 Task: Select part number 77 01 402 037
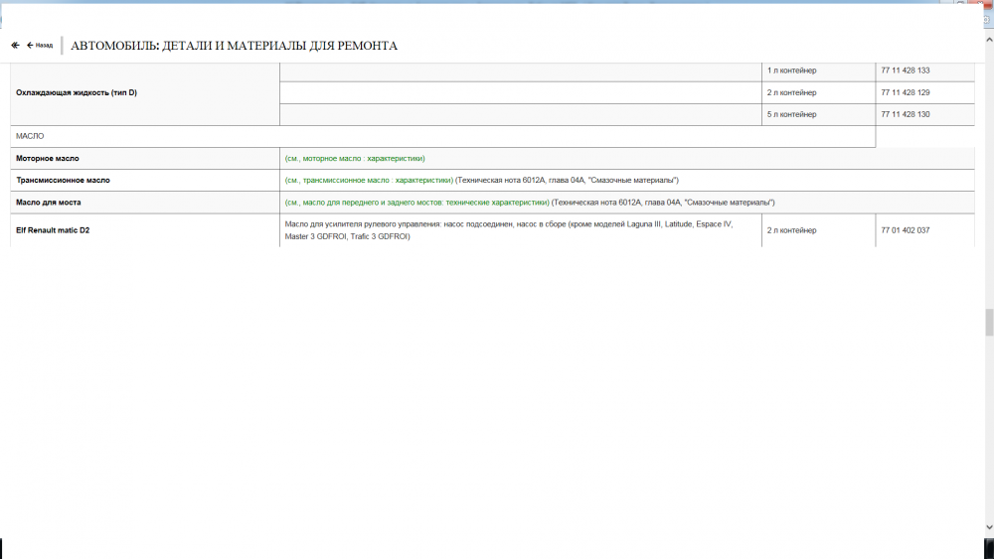pos(906,230)
